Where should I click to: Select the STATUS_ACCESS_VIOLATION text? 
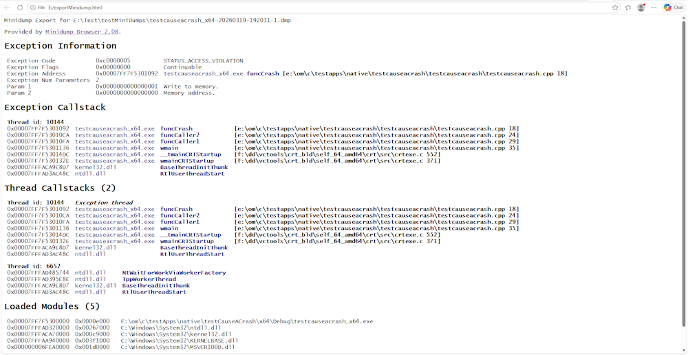203,61
